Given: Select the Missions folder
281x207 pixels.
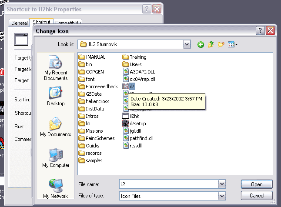Looking at the screenshot, I should click(90, 131).
